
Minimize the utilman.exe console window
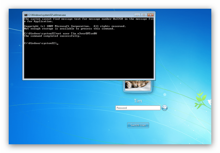[137, 15]
